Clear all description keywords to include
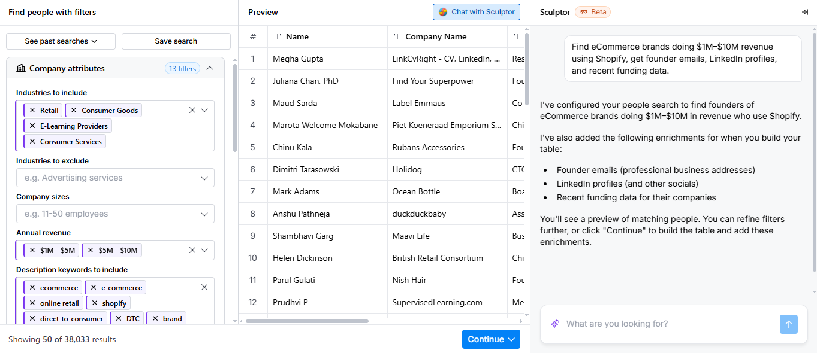This screenshot has height=353, width=817. coord(204,288)
